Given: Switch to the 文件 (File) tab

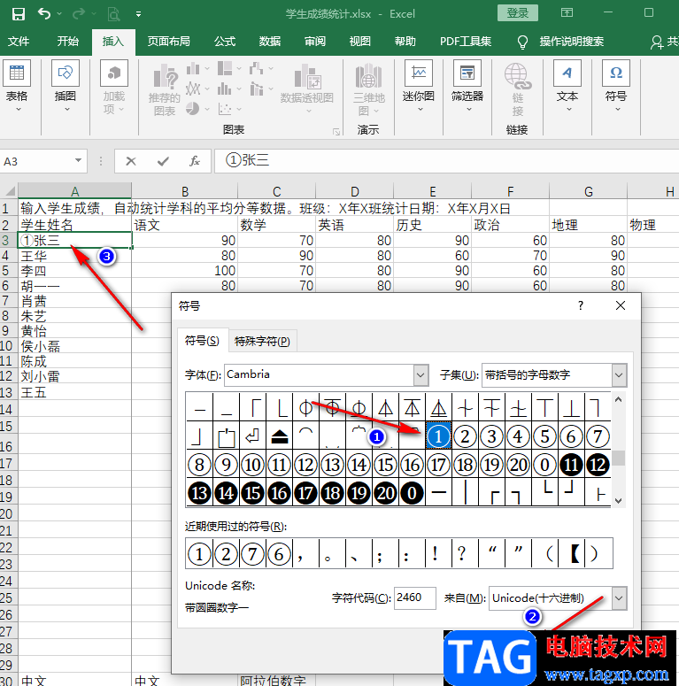Looking at the screenshot, I should point(19,42).
